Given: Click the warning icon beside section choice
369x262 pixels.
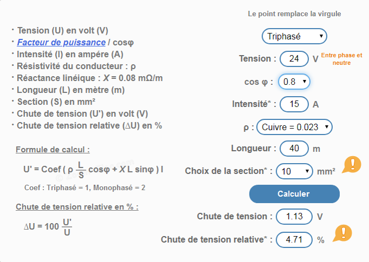Looking at the screenshot, I should click(x=352, y=164).
